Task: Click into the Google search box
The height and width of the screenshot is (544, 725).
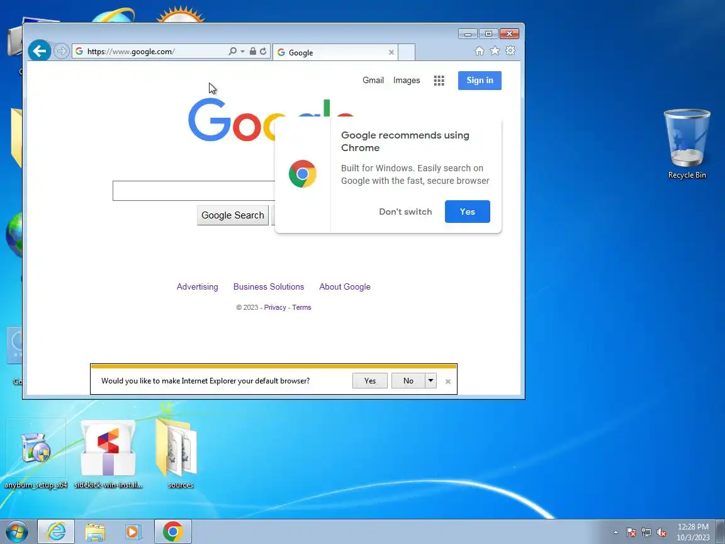Action: click(x=194, y=191)
